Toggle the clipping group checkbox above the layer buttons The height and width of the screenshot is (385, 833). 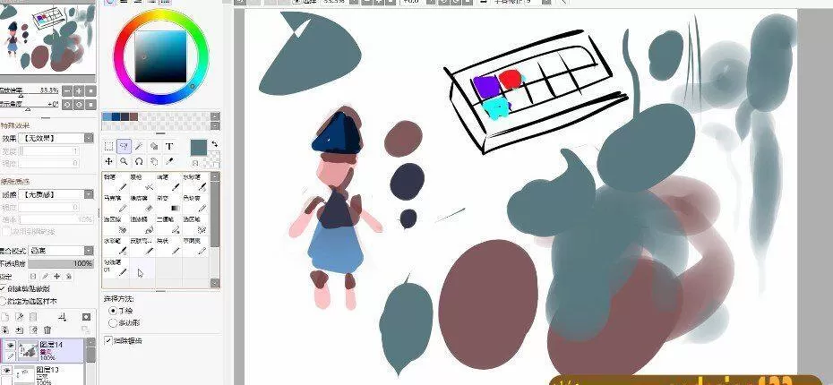[x=3, y=289]
